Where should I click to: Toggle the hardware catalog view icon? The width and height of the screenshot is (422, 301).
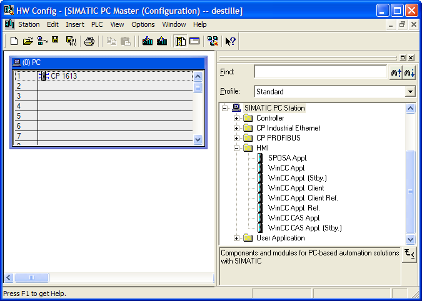180,41
